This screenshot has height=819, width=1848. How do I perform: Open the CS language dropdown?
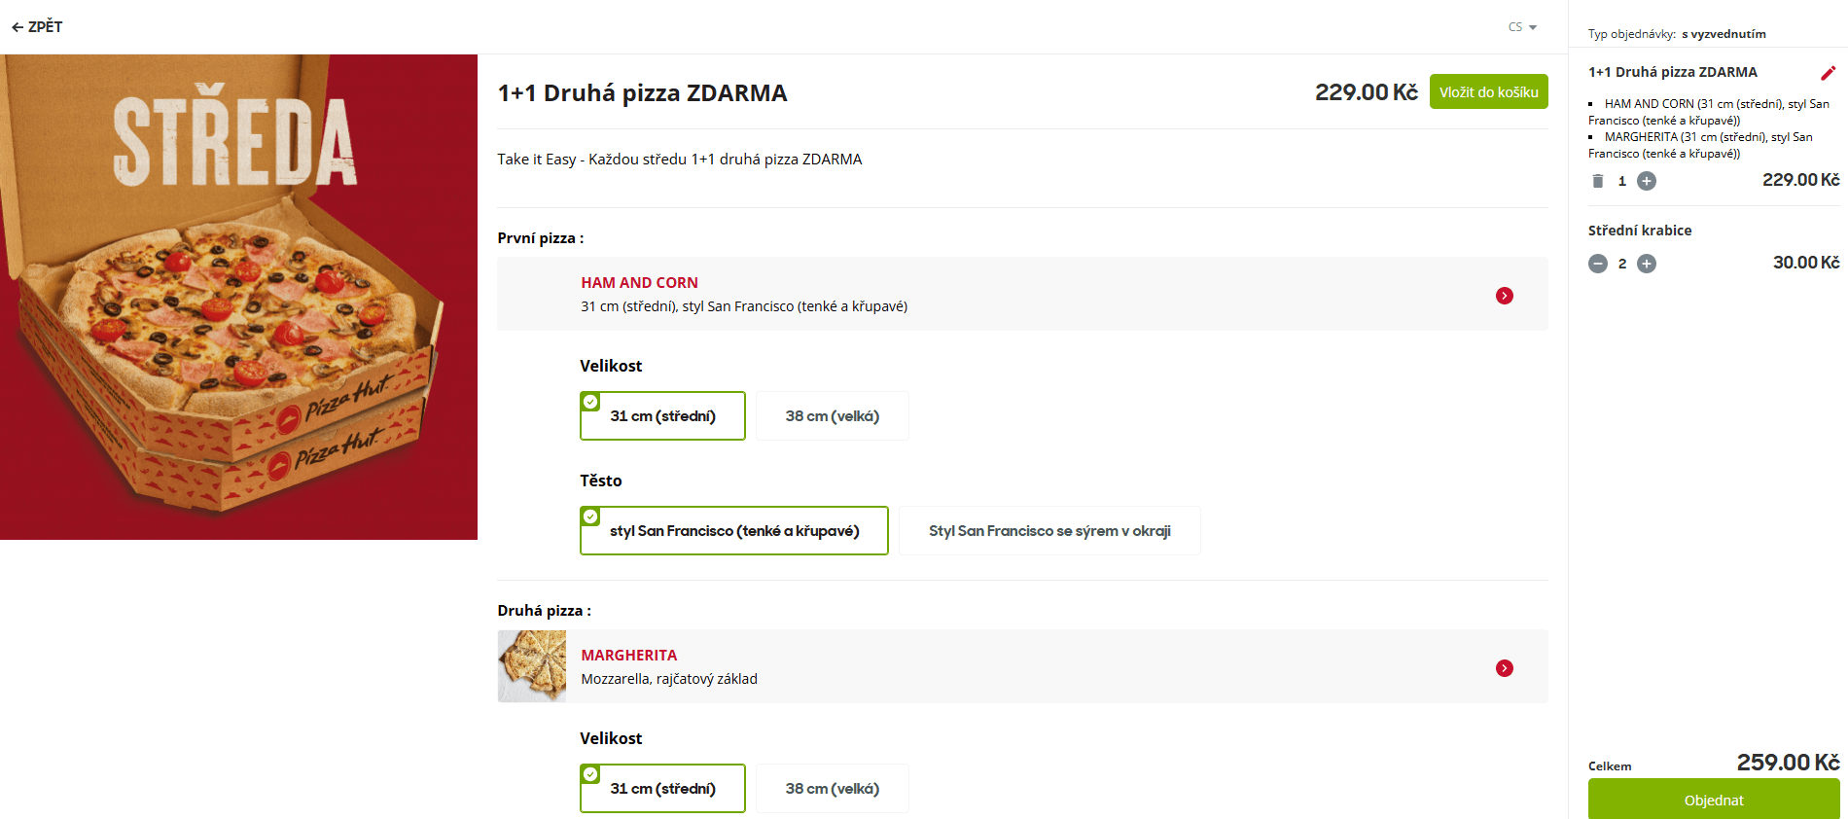point(1523,26)
